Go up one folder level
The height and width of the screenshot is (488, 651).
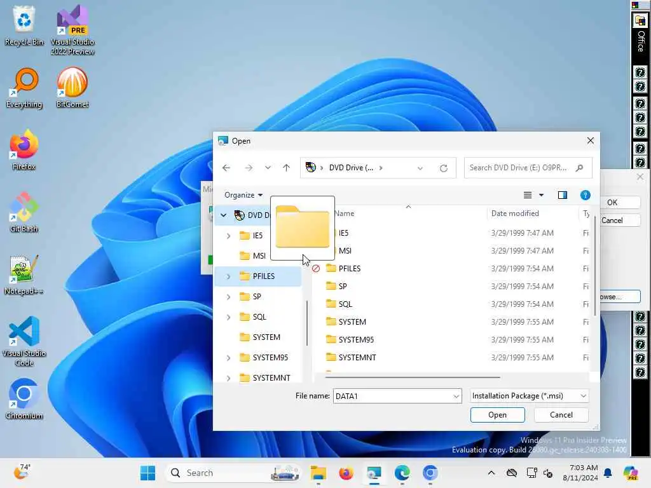coord(287,168)
